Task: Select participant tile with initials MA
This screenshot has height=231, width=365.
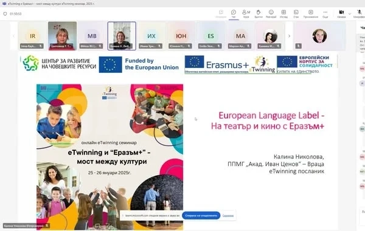Action: [x=240, y=36]
